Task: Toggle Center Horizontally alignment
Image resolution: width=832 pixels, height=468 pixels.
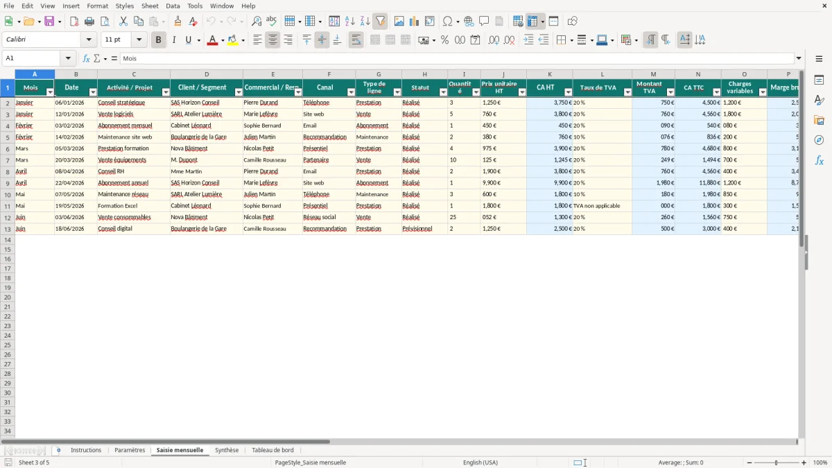Action: click(272, 40)
